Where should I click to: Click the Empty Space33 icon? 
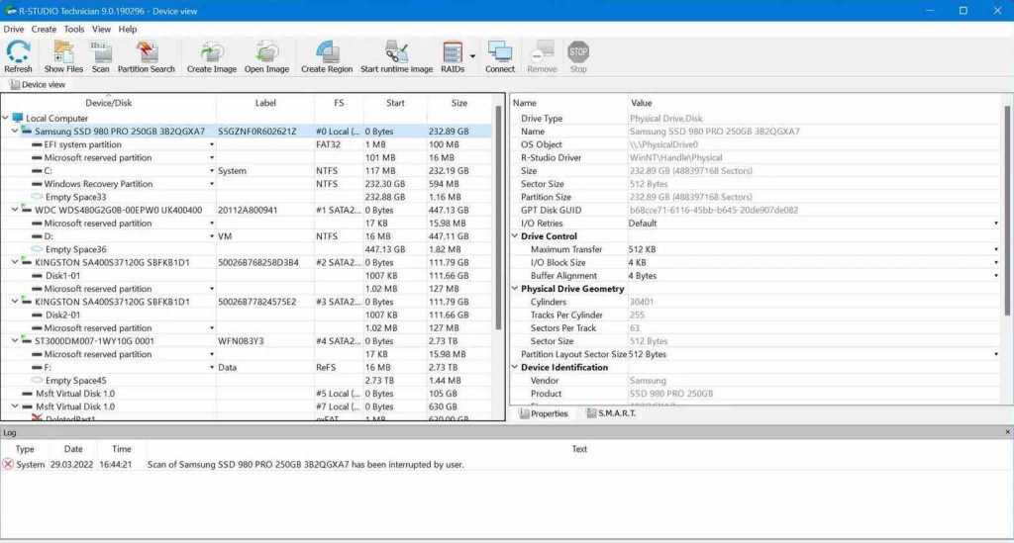click(37, 197)
